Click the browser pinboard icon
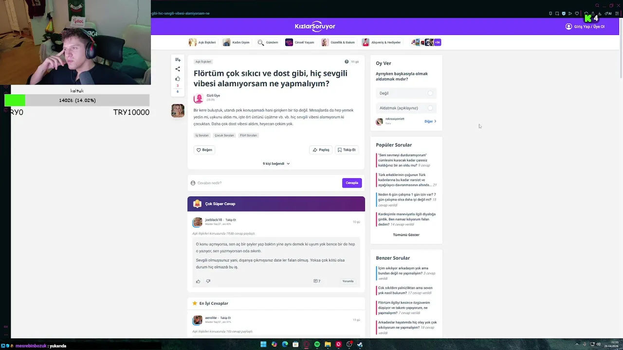The image size is (623, 350). pos(550,14)
